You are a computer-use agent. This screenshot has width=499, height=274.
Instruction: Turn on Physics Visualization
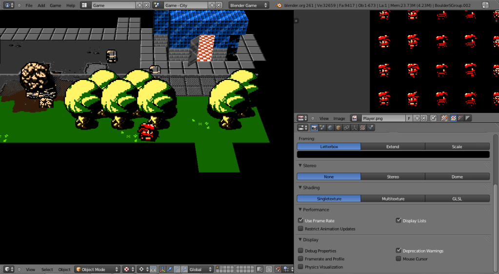pyautogui.click(x=300, y=267)
